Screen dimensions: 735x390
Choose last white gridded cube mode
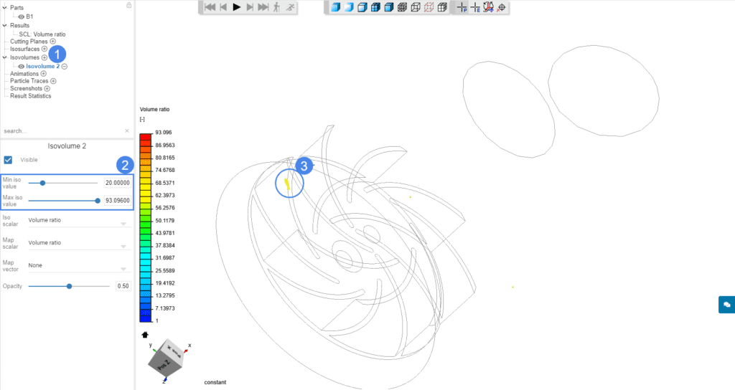442,7
